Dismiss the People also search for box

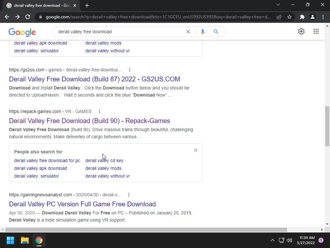[196, 150]
